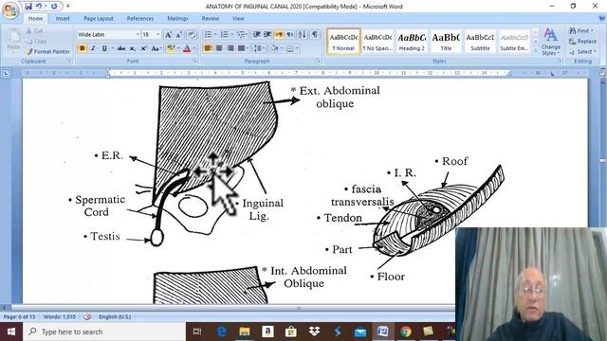Apply subscript formatting
Screen dimensions: 607x341
(133, 48)
